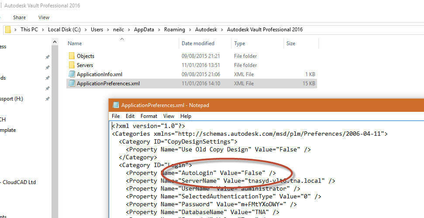Image resolution: width=424 pixels, height=218 pixels.
Task: Click the 15 KB size cell
Action: (309, 84)
